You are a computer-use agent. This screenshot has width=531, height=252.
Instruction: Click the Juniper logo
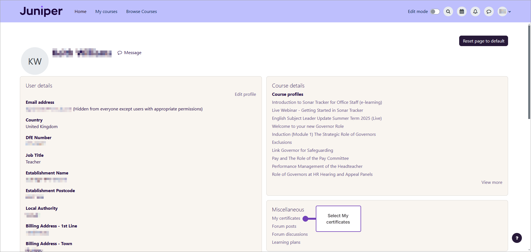tap(41, 11)
